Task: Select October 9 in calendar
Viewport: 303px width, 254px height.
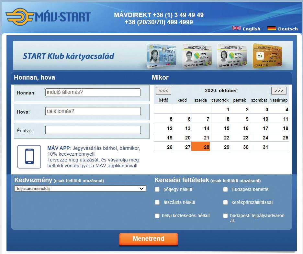Action: (x=240, y=119)
